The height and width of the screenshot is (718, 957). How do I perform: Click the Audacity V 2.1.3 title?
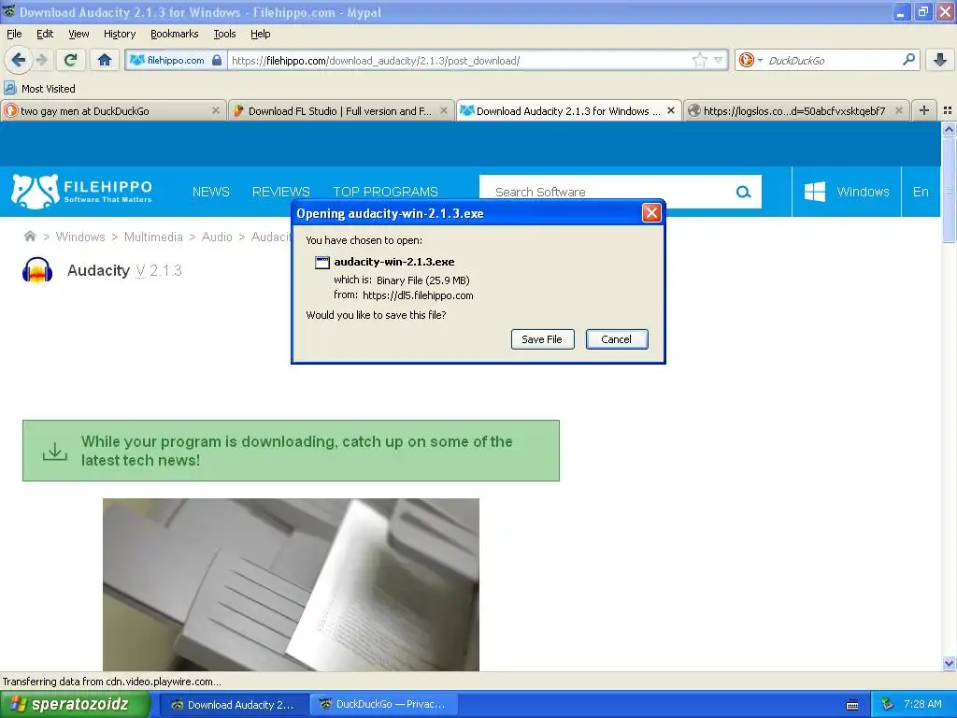pyautogui.click(x=124, y=270)
